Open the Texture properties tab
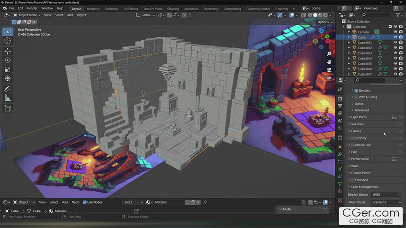 340,200
